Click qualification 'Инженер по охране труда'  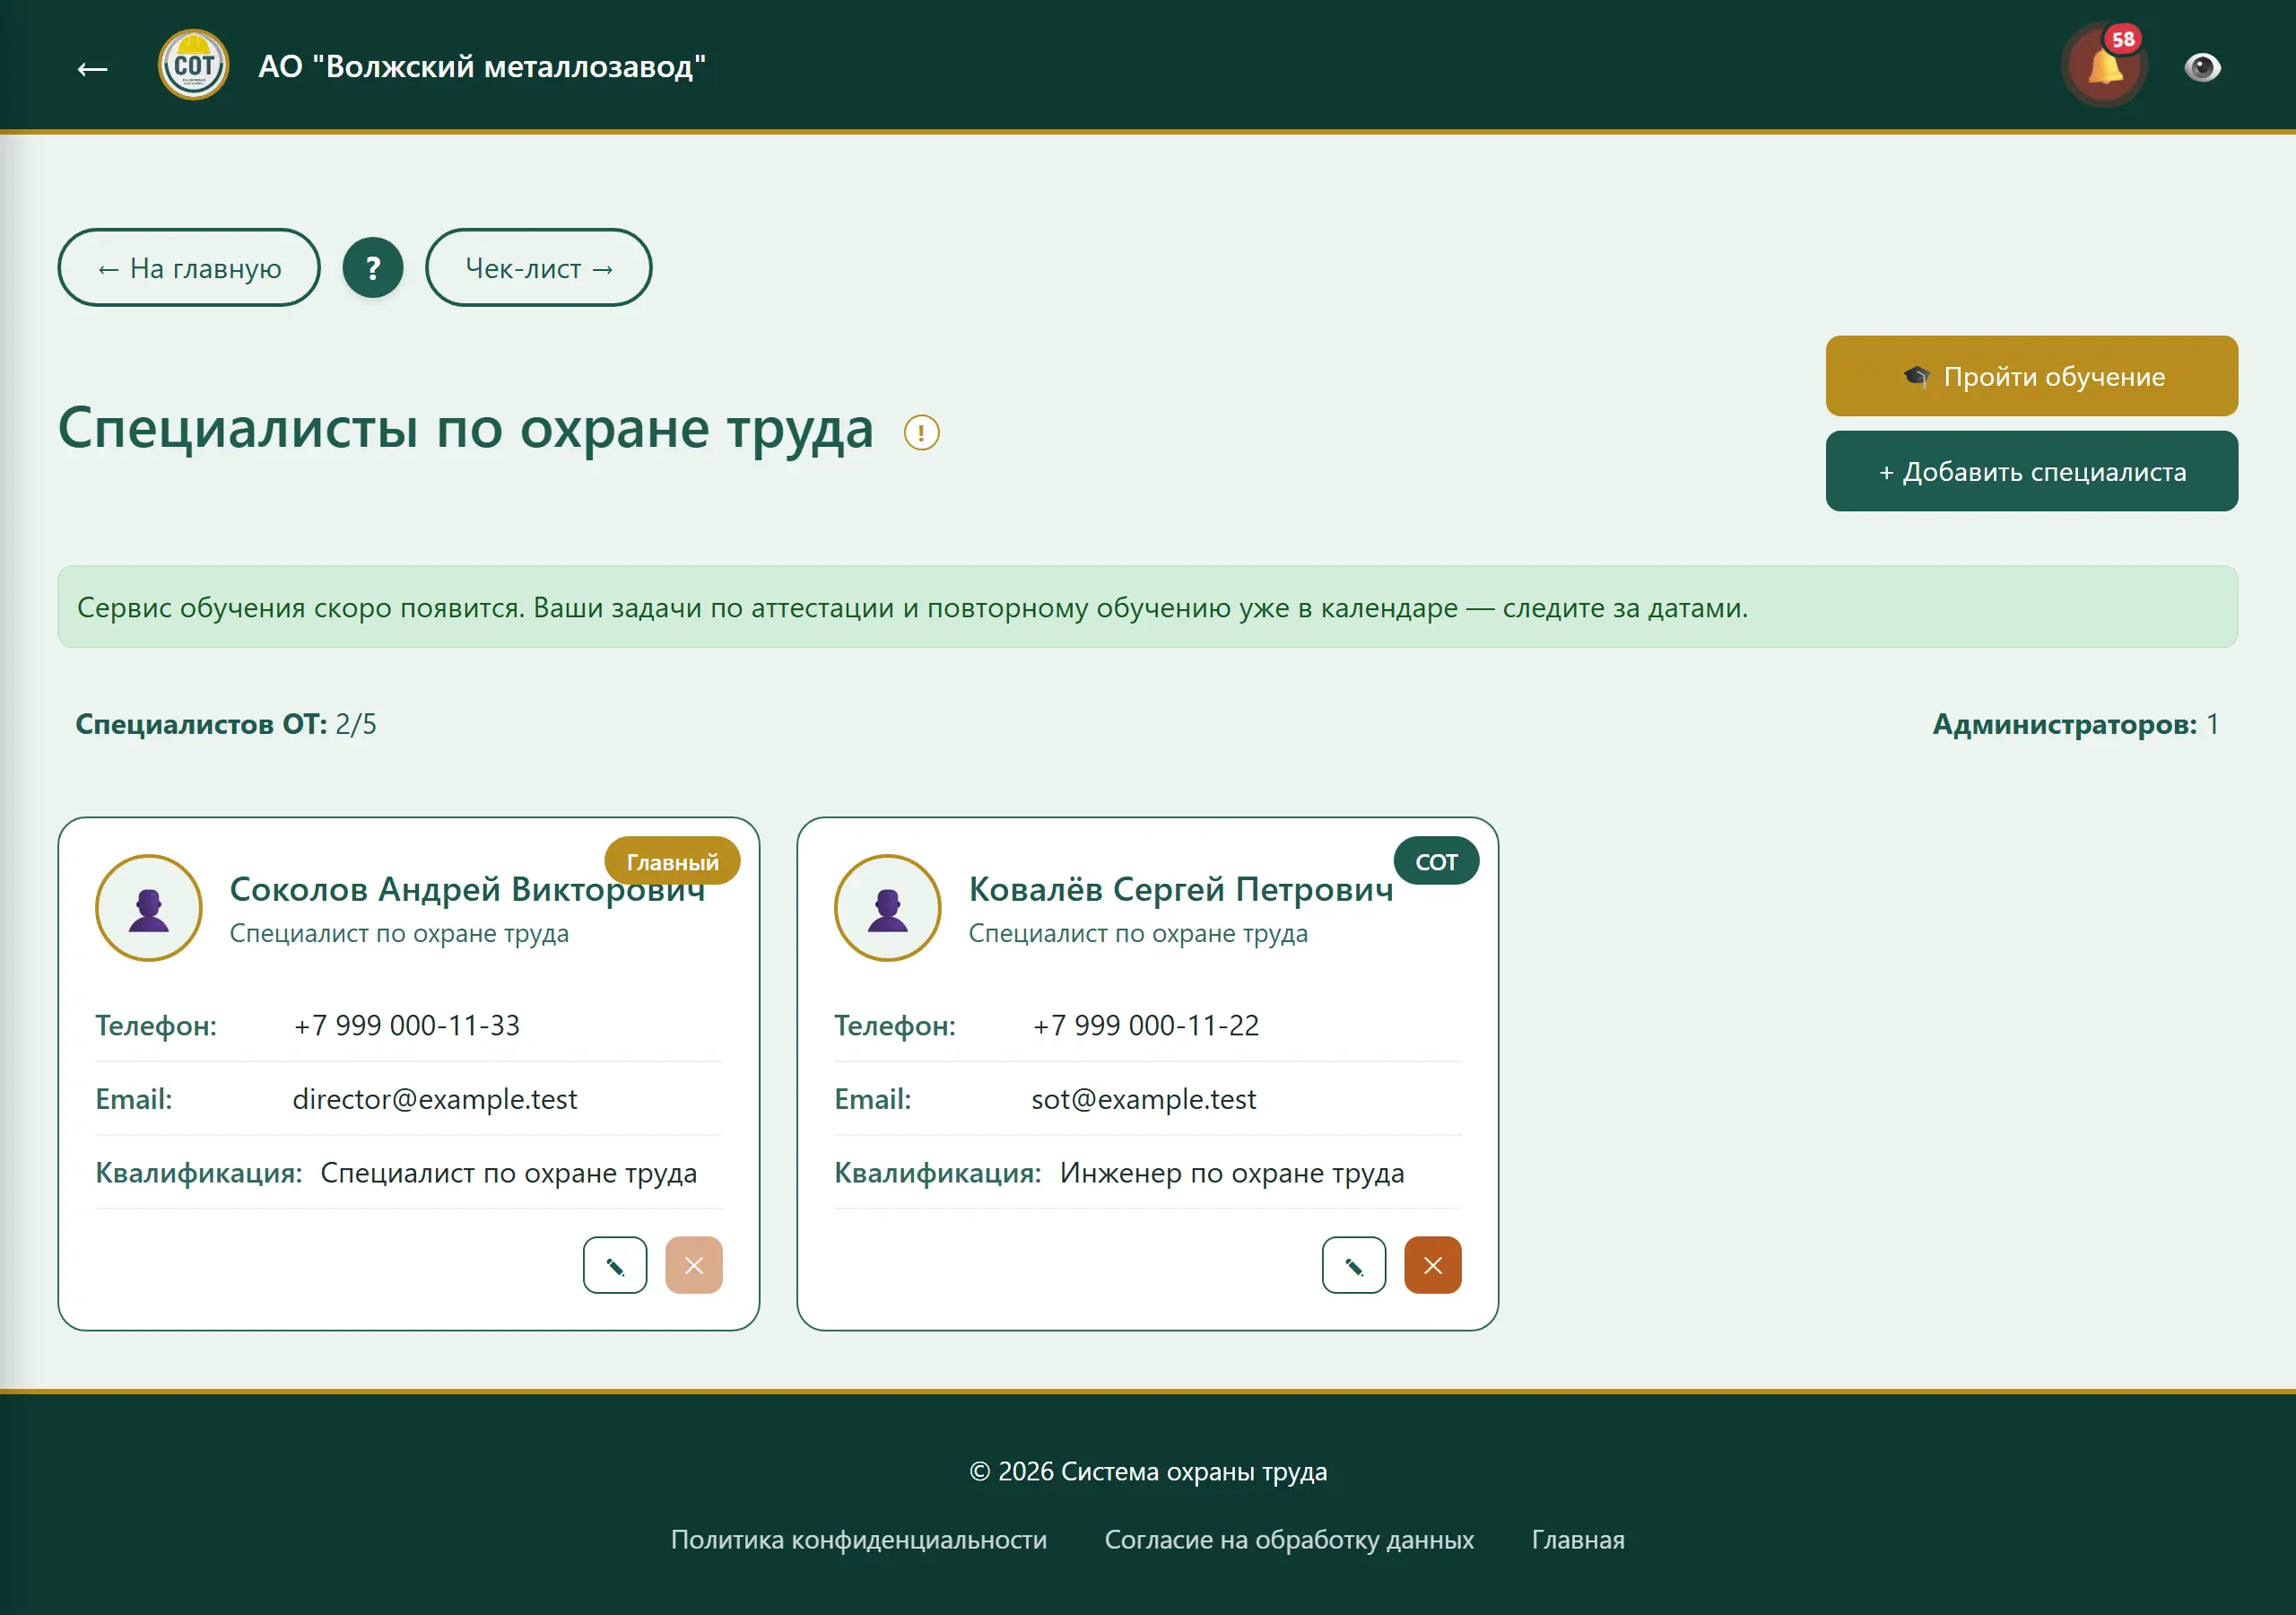(1232, 1173)
